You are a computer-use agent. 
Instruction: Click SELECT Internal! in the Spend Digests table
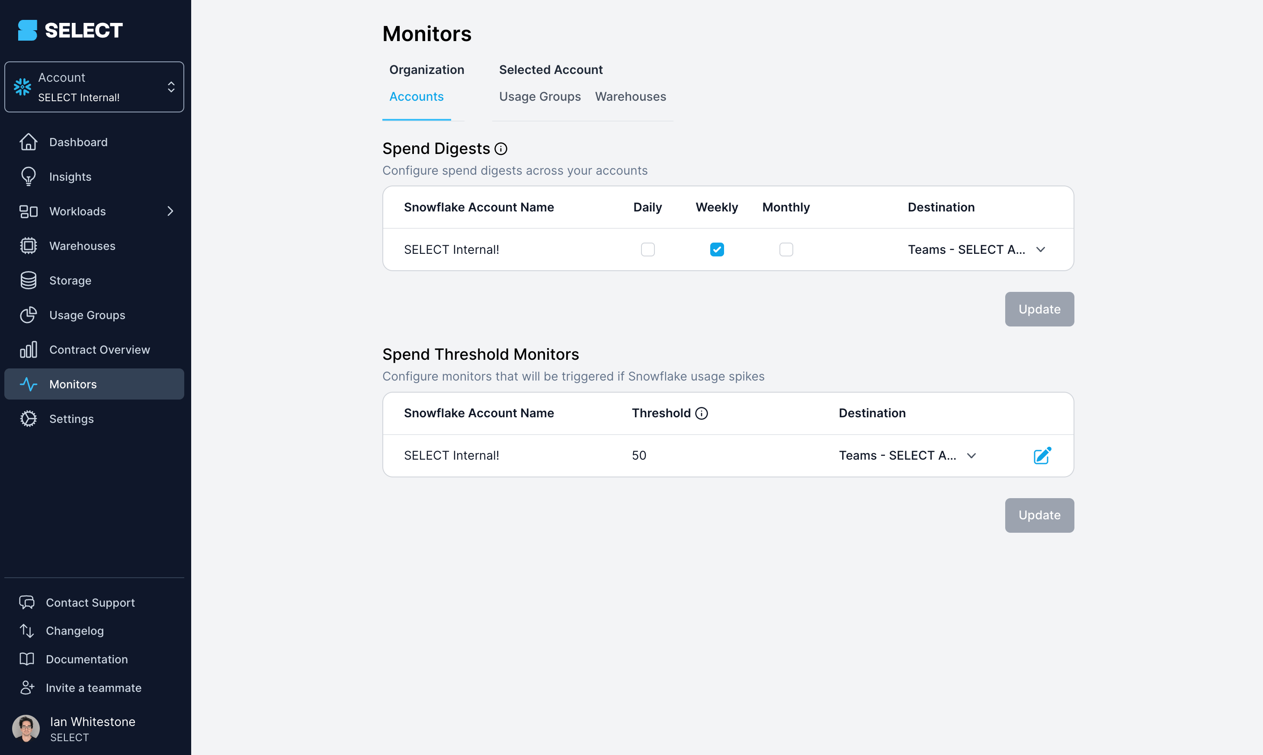click(x=452, y=250)
